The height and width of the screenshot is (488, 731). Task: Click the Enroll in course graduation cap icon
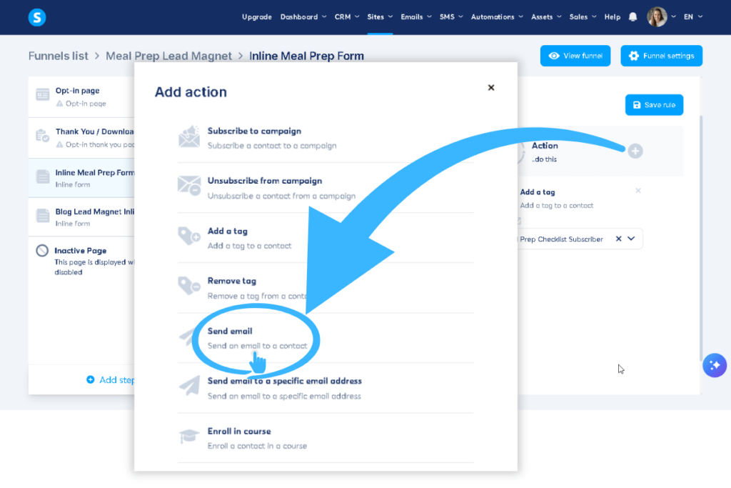coord(190,437)
